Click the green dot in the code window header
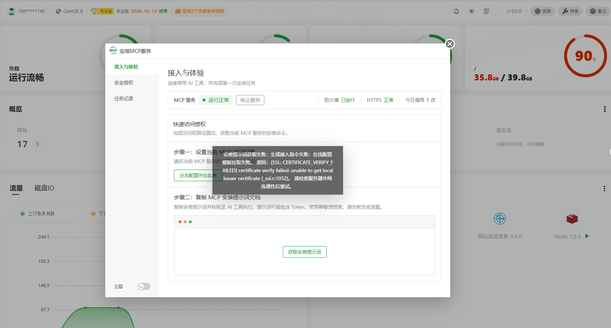Viewport: 611px width, 328px height. tap(190, 222)
